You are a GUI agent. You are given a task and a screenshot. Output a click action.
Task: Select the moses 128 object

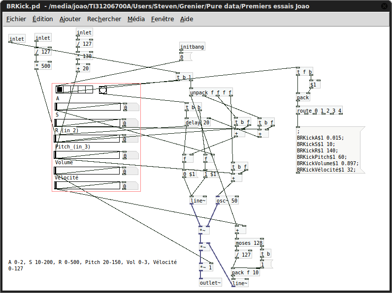249,243
